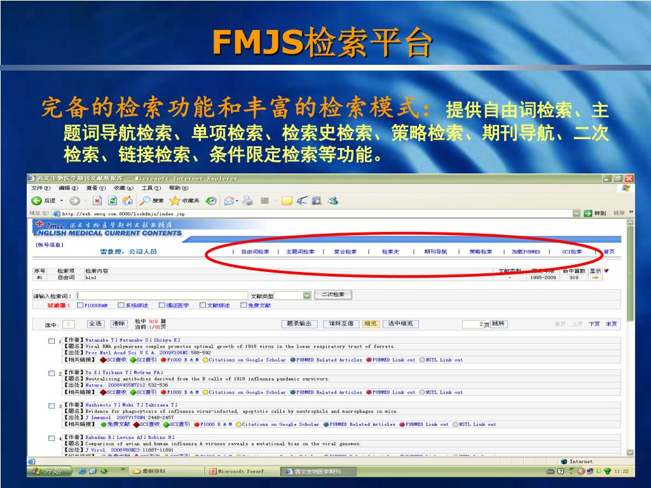651x488 pixels.
Task: Check the 免费文献 filter checkbox
Action: pyautogui.click(x=243, y=305)
